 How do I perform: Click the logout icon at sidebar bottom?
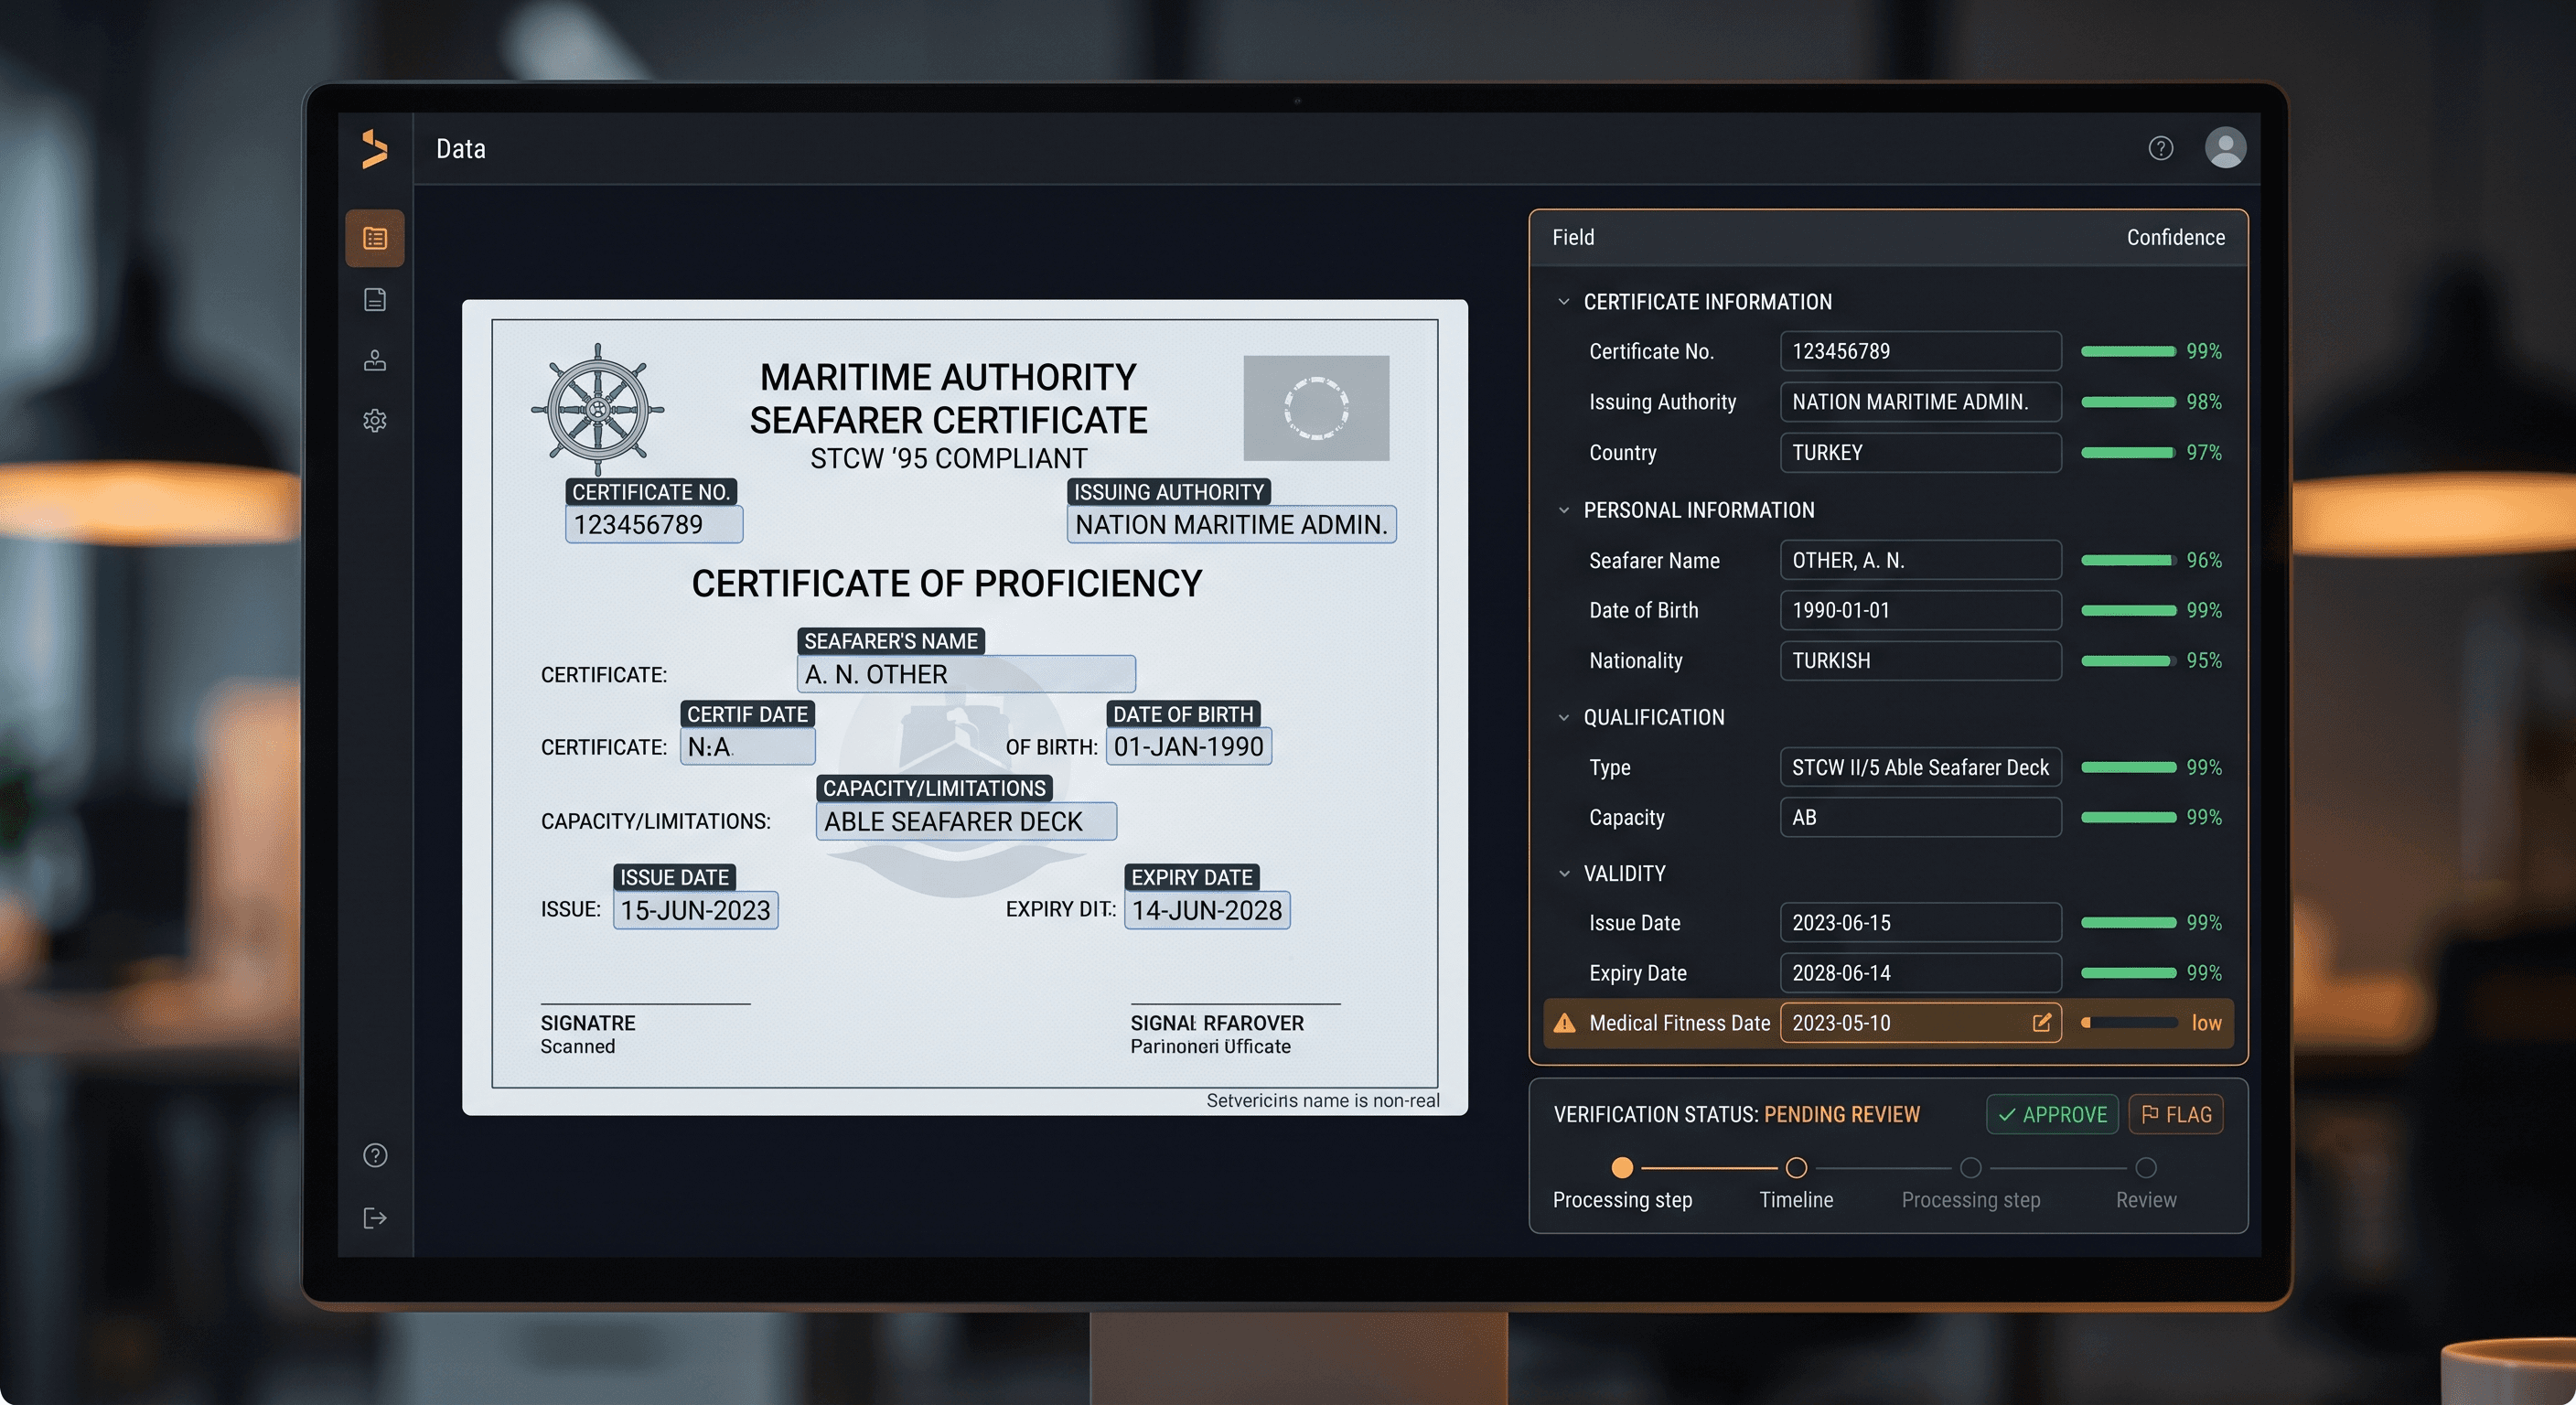coord(375,1217)
